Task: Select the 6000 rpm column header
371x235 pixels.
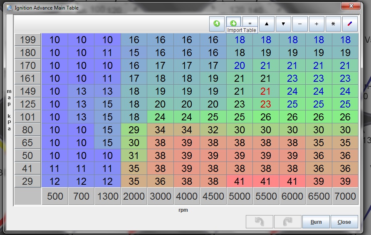Action: click(x=292, y=196)
